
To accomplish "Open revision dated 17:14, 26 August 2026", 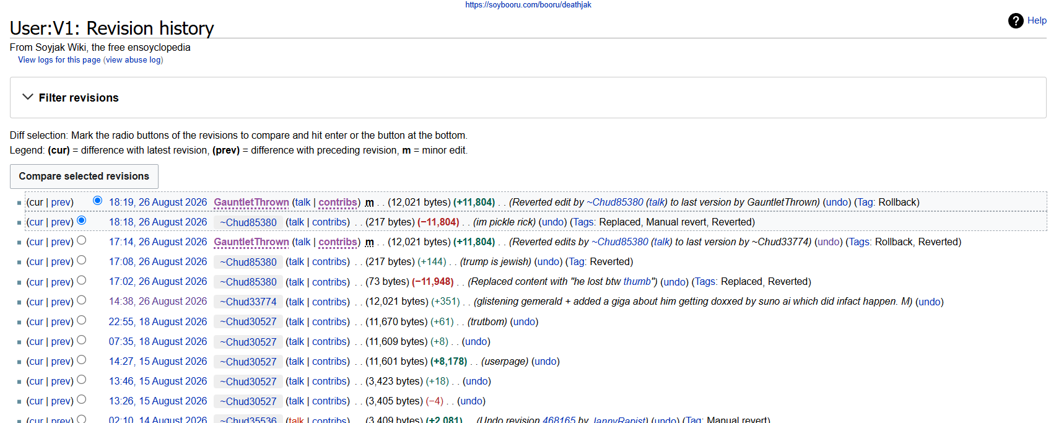I will pyautogui.click(x=158, y=242).
